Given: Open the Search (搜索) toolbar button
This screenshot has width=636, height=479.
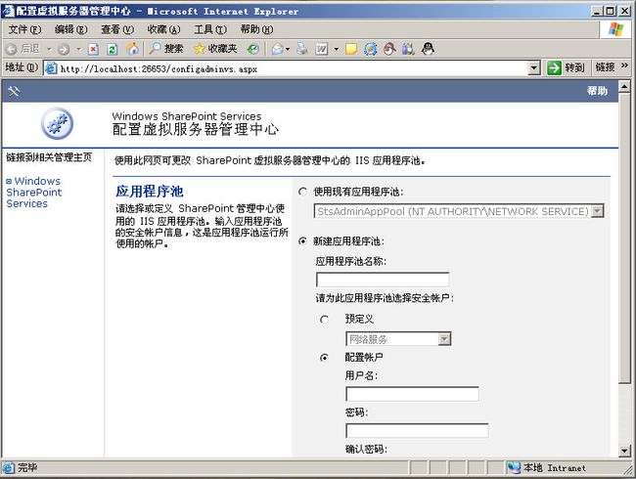Looking at the screenshot, I should tap(166, 48).
